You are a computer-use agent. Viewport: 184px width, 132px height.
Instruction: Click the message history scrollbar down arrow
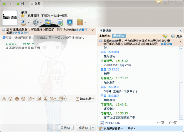coord(181,118)
